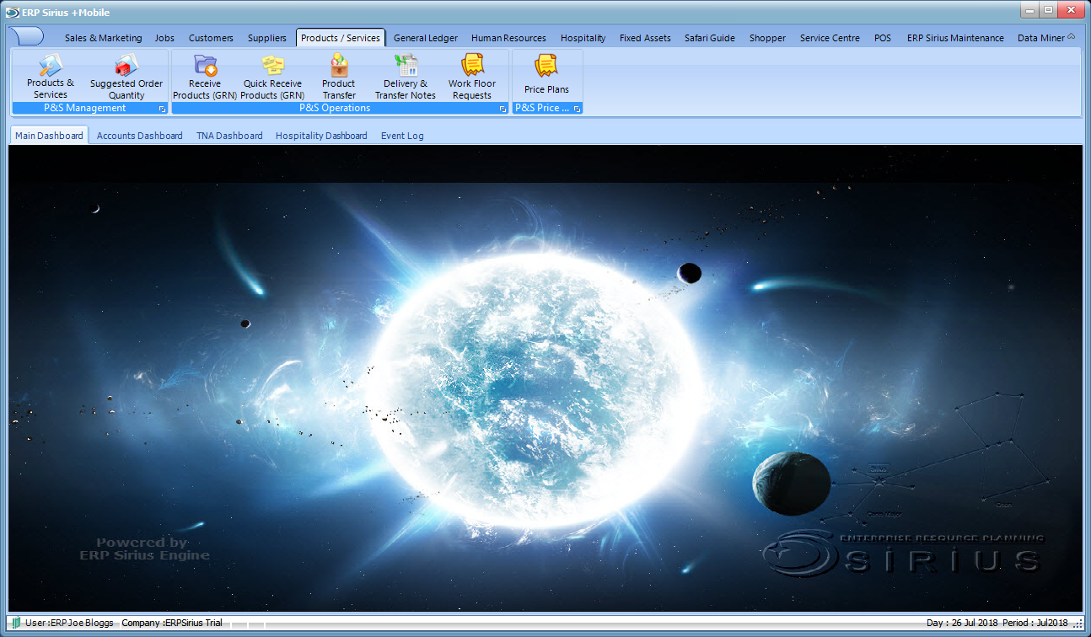Open the Human Resources tab
The width and height of the screenshot is (1091, 637).
508,38
